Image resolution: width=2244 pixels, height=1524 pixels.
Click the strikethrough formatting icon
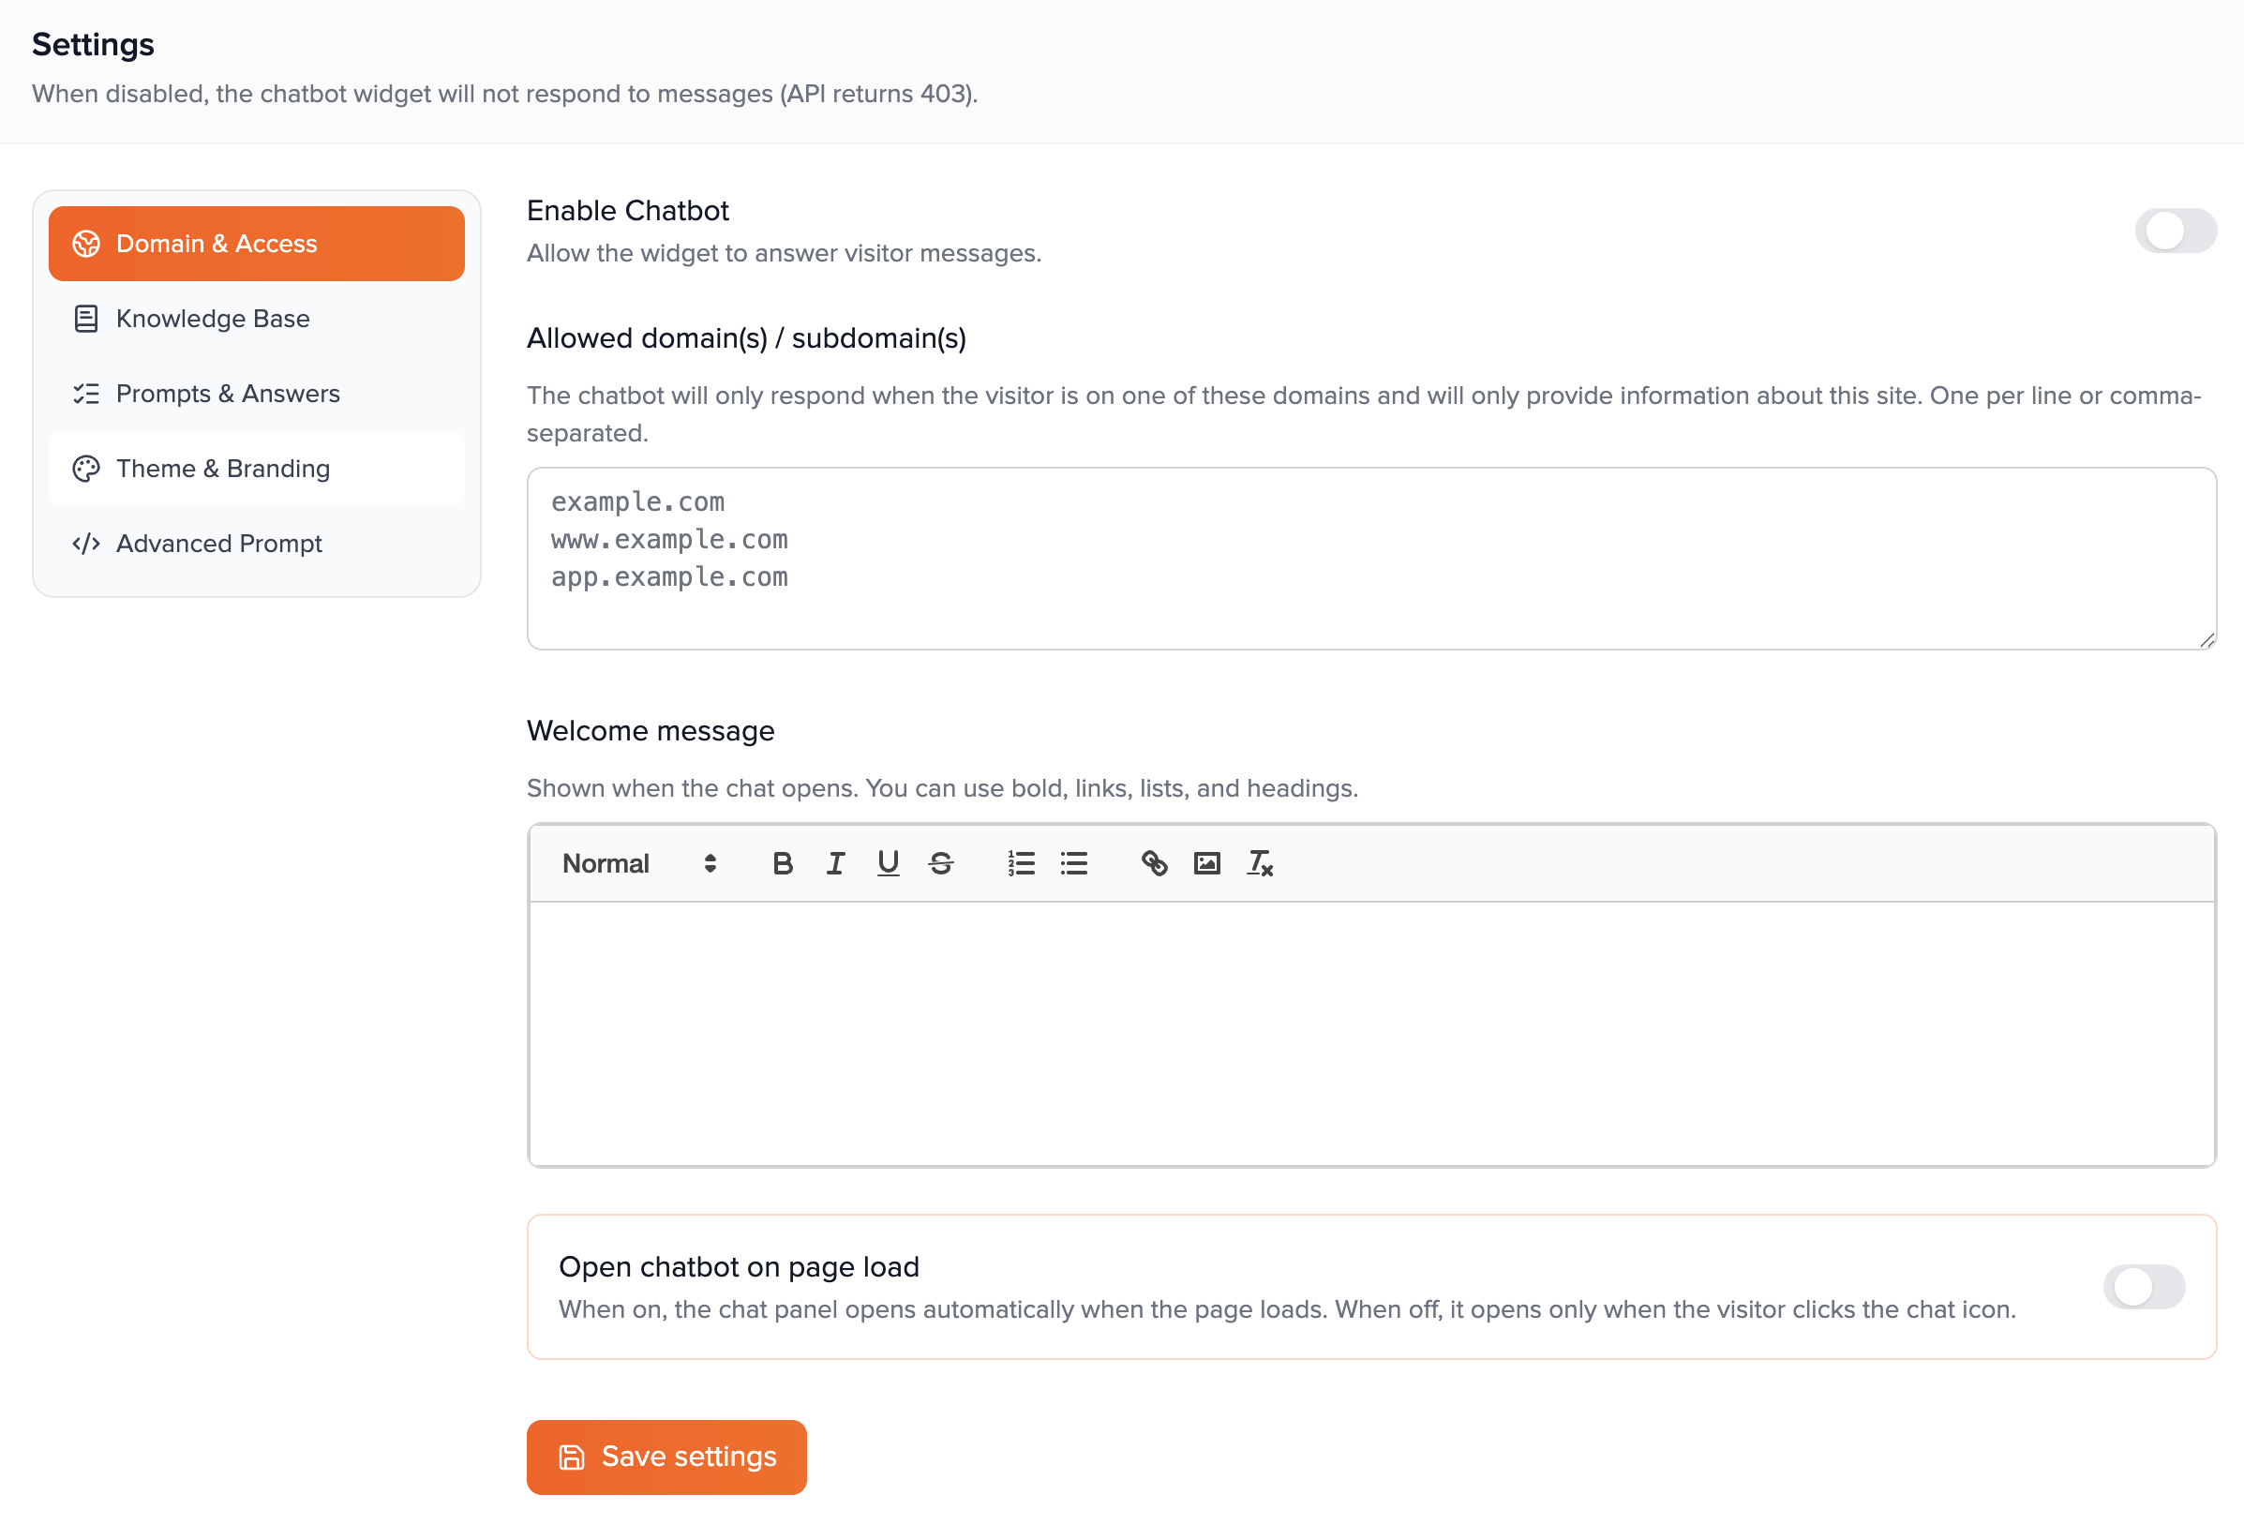[940, 863]
